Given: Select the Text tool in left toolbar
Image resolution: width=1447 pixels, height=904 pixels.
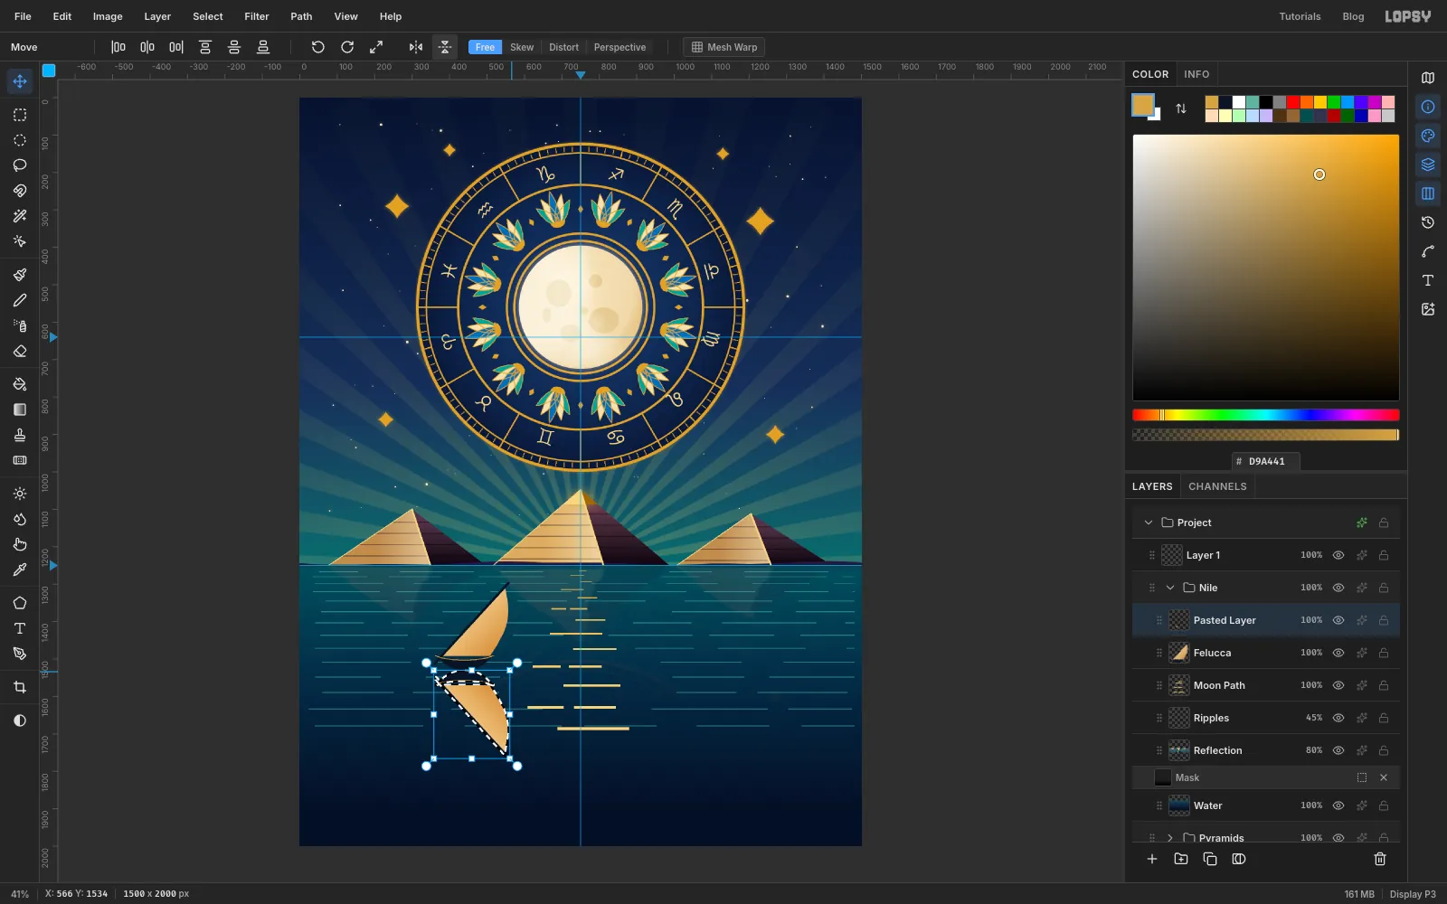Looking at the screenshot, I should (20, 628).
